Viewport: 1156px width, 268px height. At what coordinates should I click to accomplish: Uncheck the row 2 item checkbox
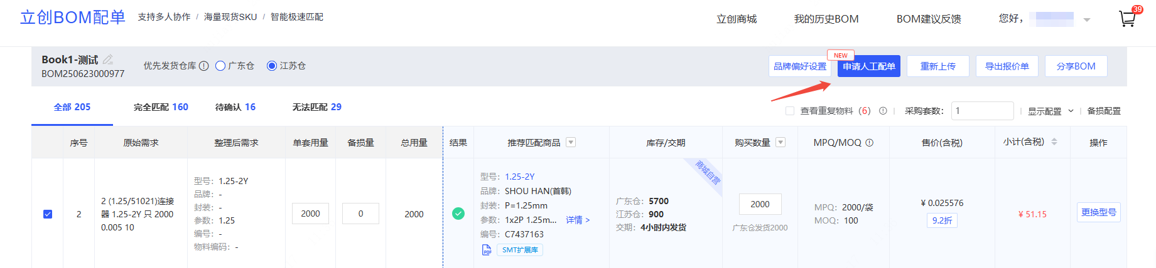[48, 214]
